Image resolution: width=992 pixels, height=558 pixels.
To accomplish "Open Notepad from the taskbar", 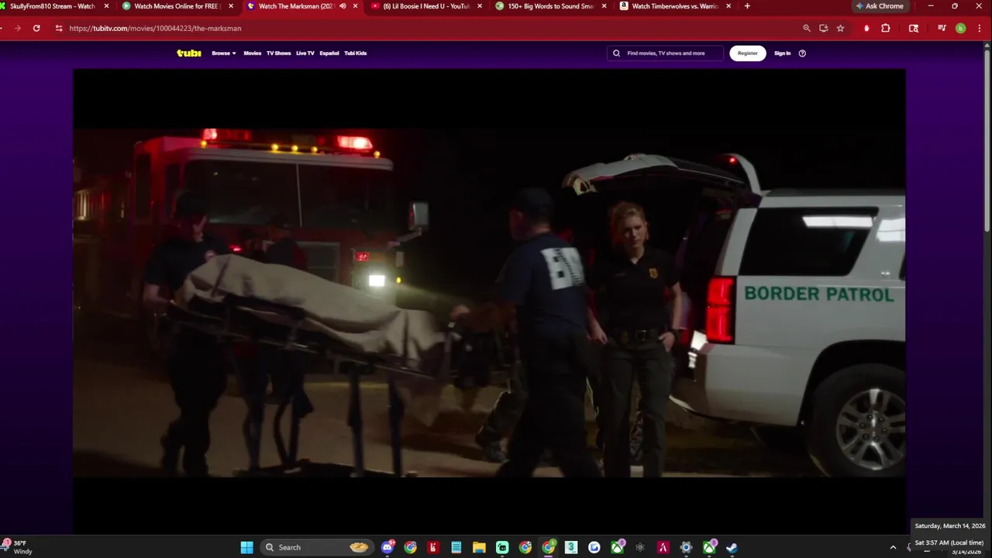I will tap(456, 547).
